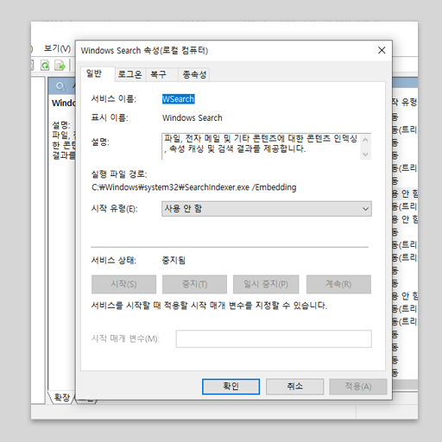This screenshot has width=442, height=442.
Task: Click the refresh icon in Services toolbar
Action: pyautogui.click(x=45, y=66)
